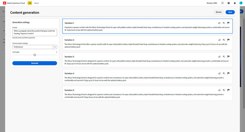The height and width of the screenshot is (132, 245).
Task: Flag Variation 3 for review
Action: pos(228,57)
